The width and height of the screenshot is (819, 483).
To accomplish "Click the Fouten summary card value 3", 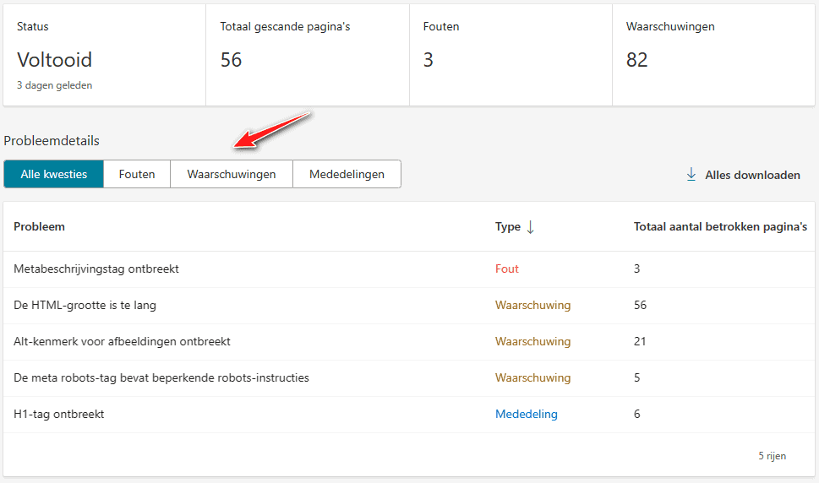I will 429,60.
